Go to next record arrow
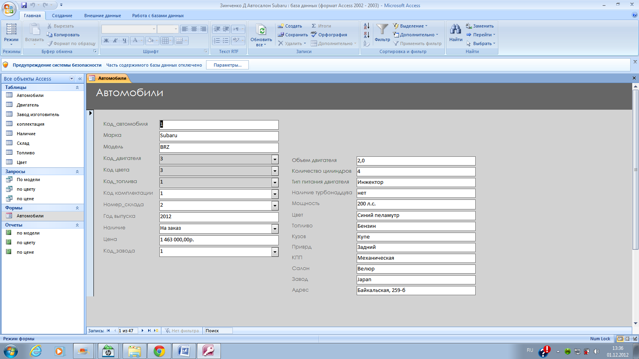Viewport: 639px width, 359px height. [142, 331]
